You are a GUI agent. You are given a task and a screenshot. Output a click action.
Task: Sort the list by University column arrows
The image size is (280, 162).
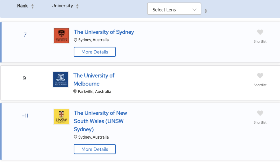pyautogui.click(x=77, y=6)
